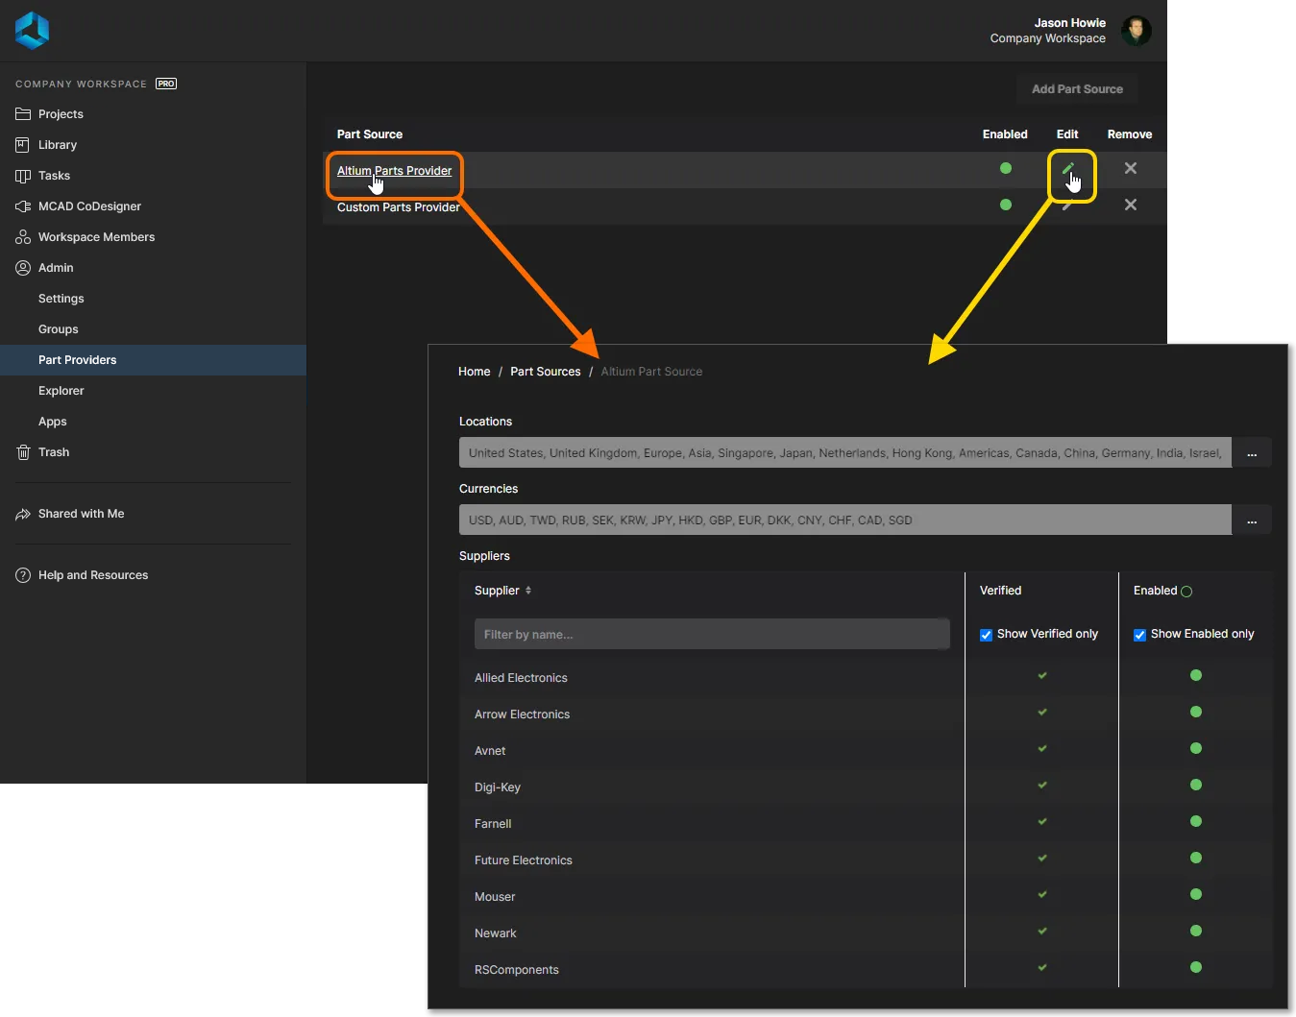The width and height of the screenshot is (1296, 1017).
Task: Uncheck Show Verified only checkbox
Action: tap(986, 635)
